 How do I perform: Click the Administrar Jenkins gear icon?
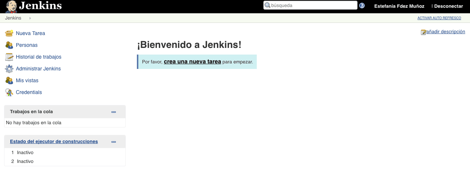[9, 69]
